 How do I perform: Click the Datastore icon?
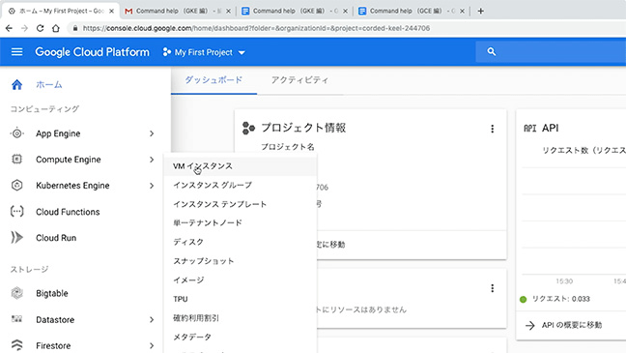[16, 319]
